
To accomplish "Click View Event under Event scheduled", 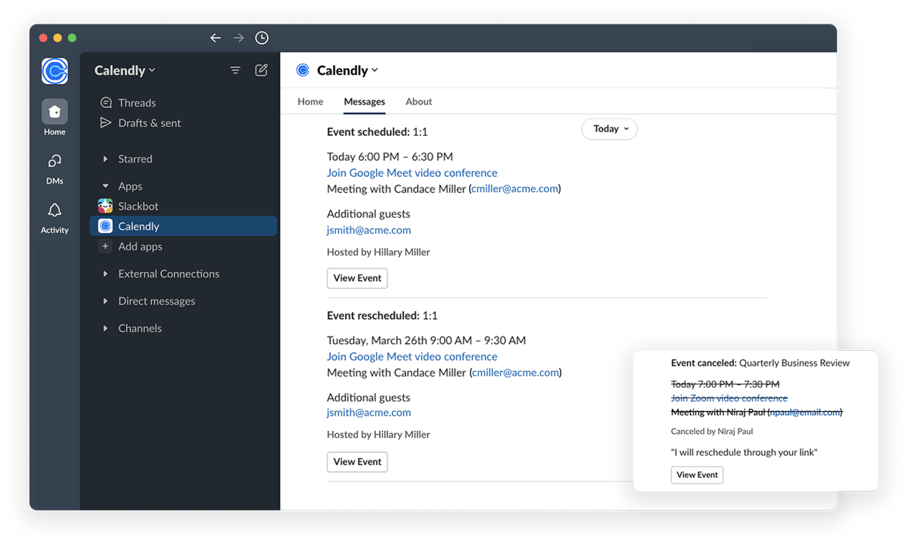I will click(x=357, y=278).
